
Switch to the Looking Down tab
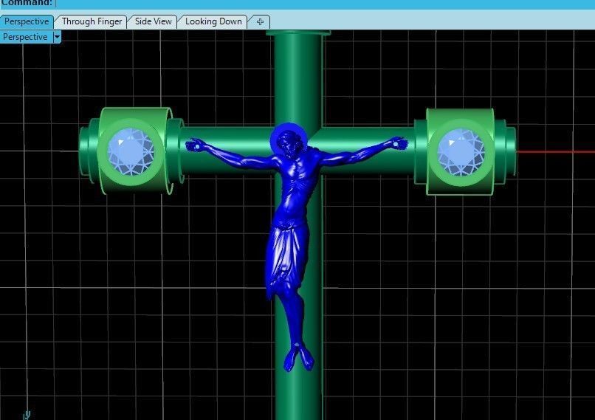tap(213, 21)
